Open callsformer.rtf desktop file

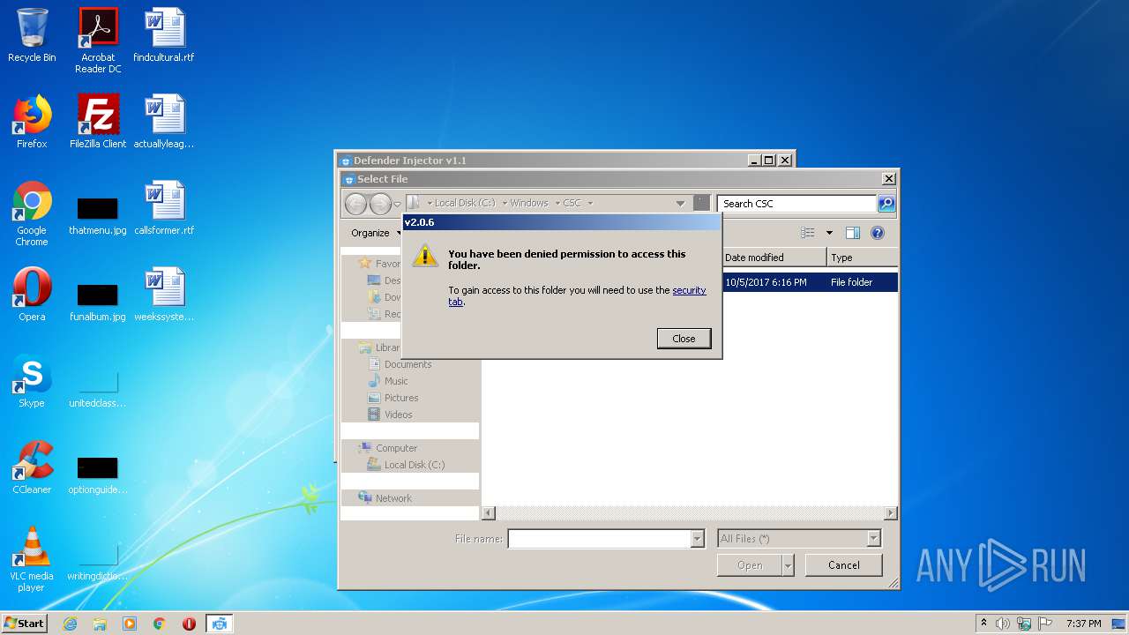164,208
